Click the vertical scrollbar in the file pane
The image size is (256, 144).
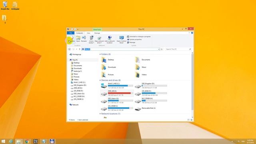click(192, 82)
